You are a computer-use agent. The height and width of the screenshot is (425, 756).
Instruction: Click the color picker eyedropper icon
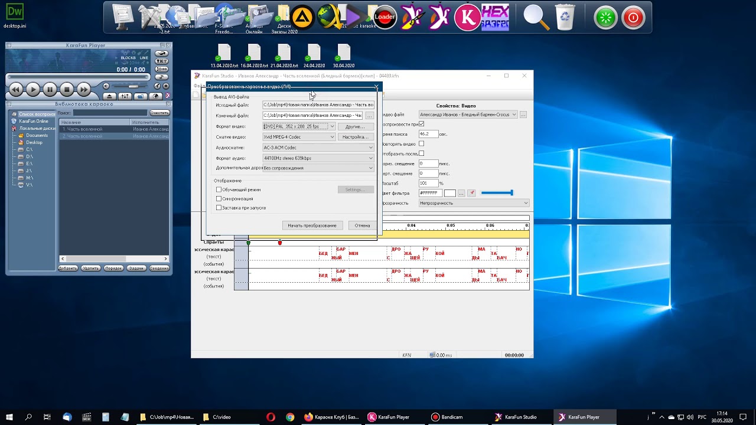472,193
